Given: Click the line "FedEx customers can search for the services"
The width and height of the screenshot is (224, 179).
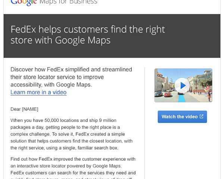Looking at the screenshot, I should (x=73, y=173).
